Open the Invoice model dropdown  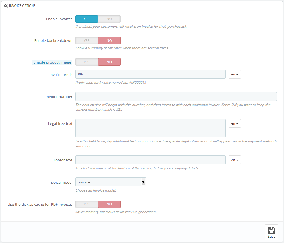110,182
